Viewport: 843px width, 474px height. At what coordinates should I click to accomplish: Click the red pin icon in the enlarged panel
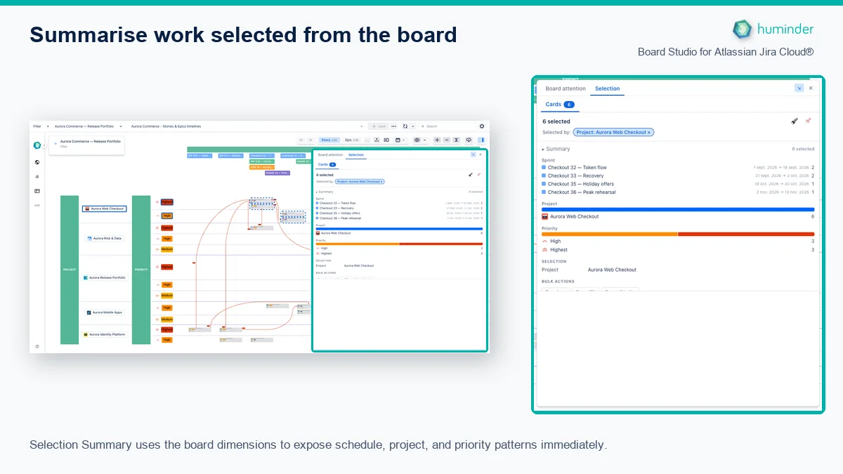[x=808, y=121]
